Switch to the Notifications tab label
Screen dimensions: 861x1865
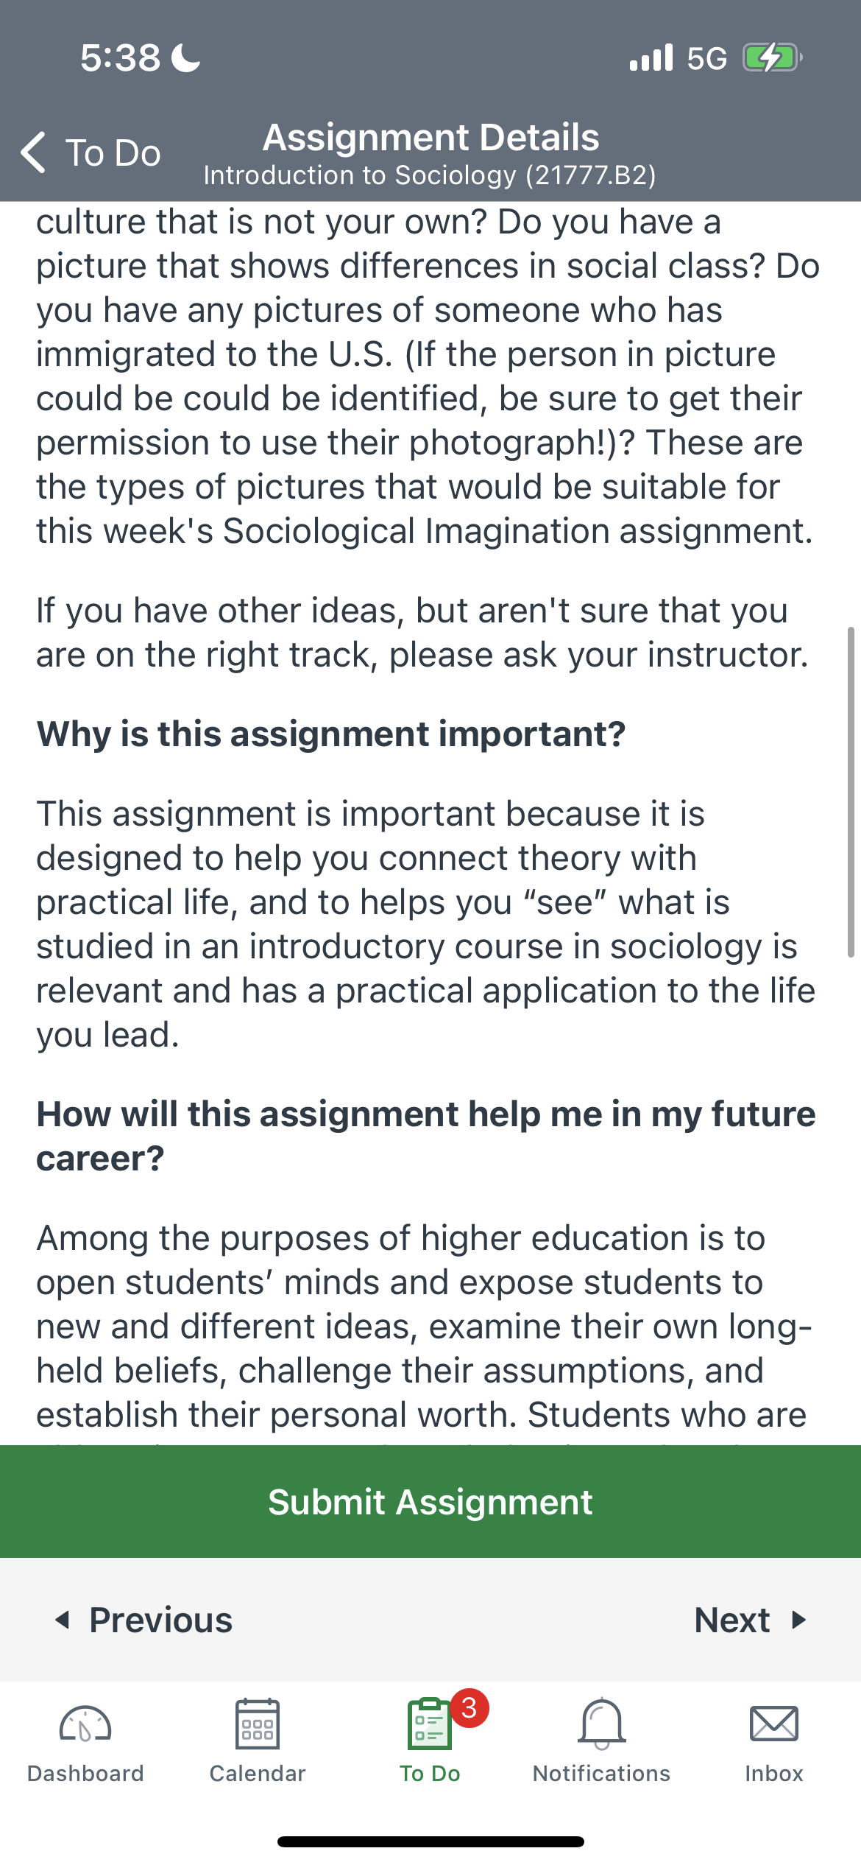click(x=602, y=1773)
